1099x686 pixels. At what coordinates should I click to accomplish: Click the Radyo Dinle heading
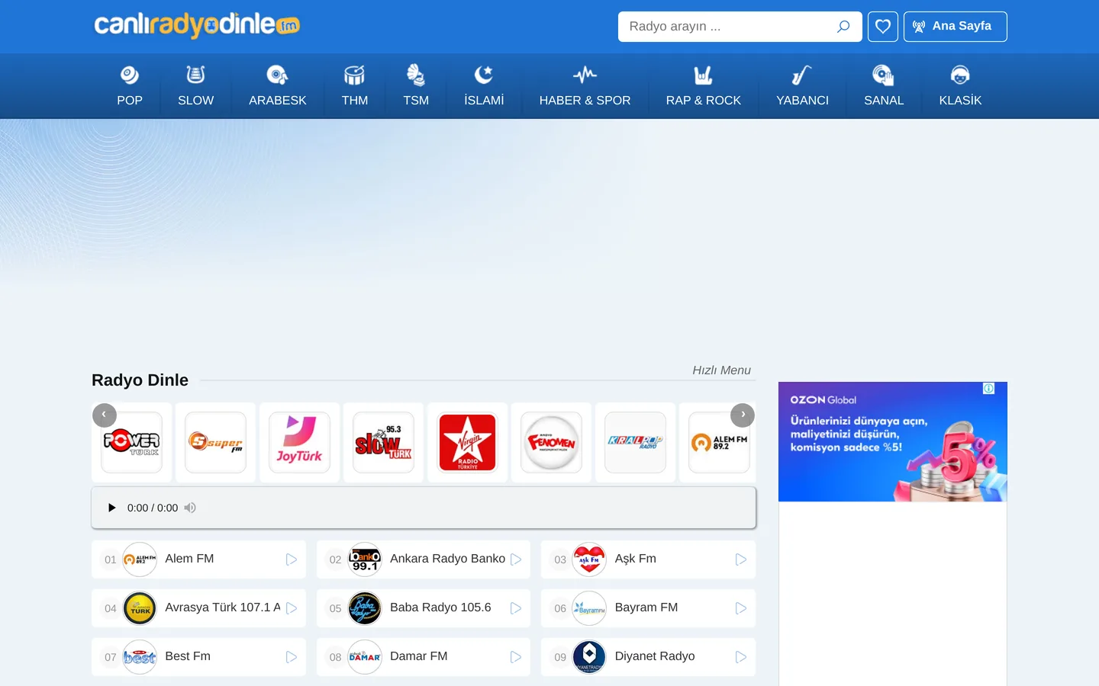(140, 380)
